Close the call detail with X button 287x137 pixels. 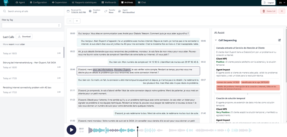[283, 11]
